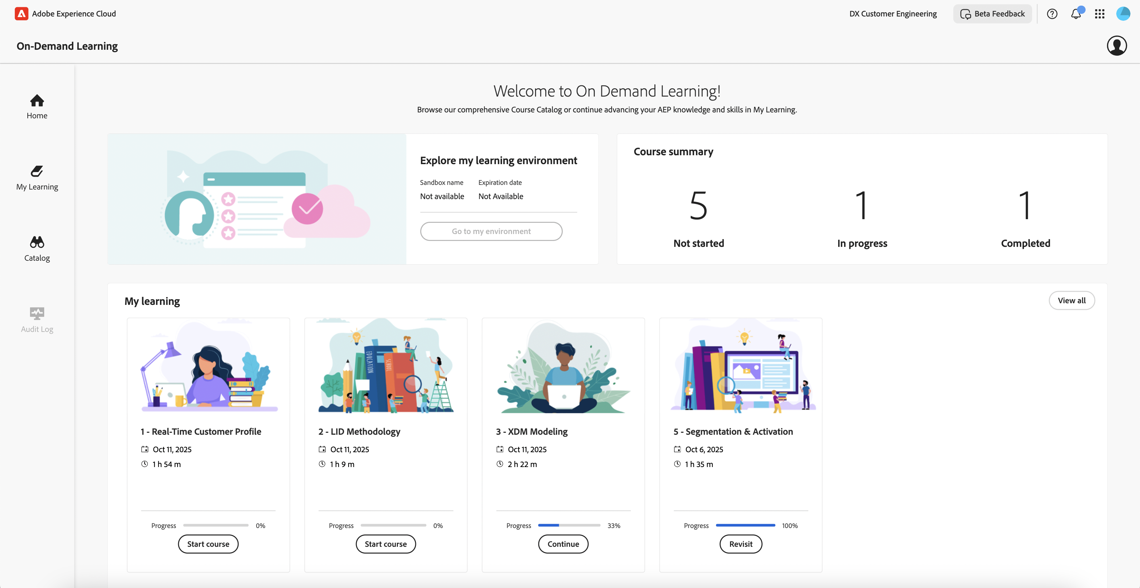Open the notifications bell

point(1076,14)
